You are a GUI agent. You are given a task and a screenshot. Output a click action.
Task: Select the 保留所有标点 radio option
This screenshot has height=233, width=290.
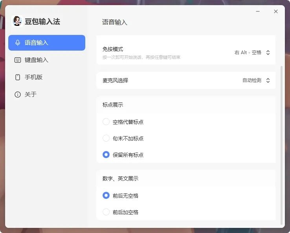[106, 155]
